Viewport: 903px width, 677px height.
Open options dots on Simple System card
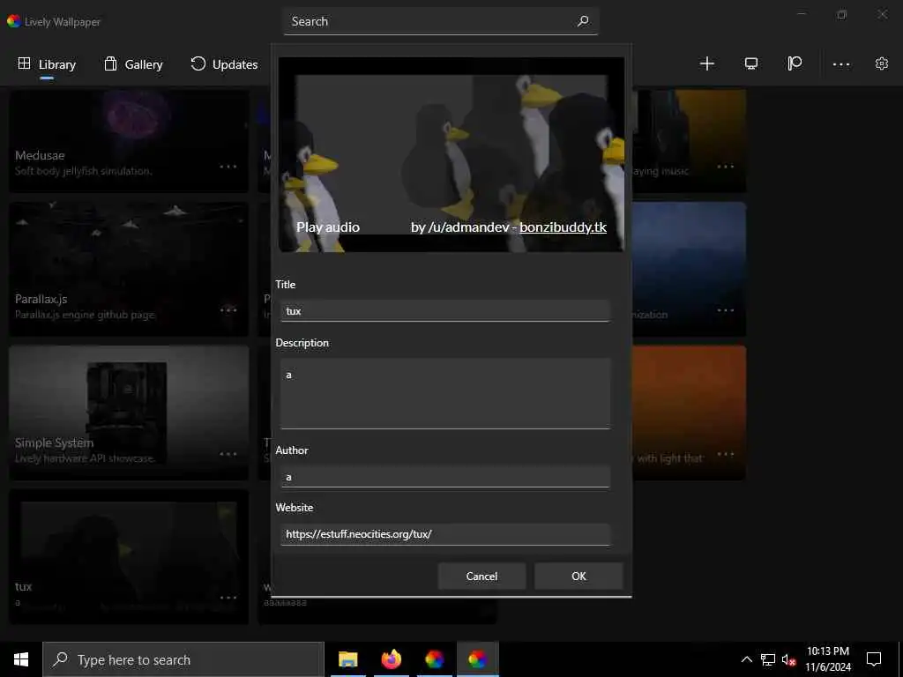228,454
